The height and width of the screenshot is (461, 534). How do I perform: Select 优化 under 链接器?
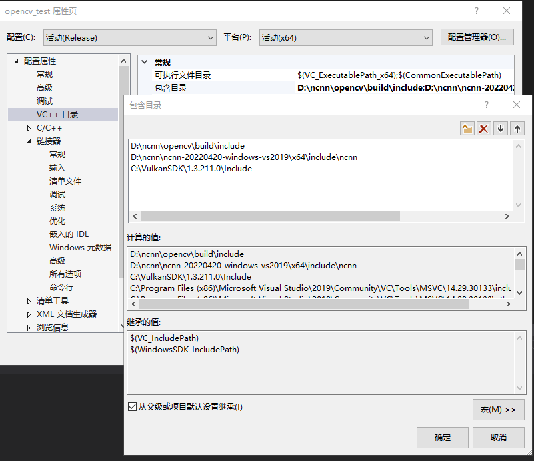tap(57, 221)
